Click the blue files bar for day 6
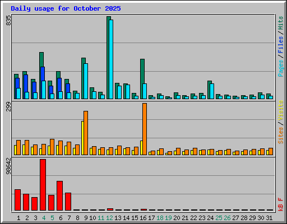The image size is (287, 224). click(59, 85)
